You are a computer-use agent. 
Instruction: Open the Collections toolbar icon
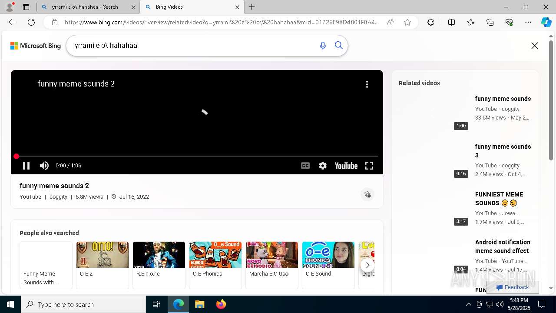coord(490,22)
